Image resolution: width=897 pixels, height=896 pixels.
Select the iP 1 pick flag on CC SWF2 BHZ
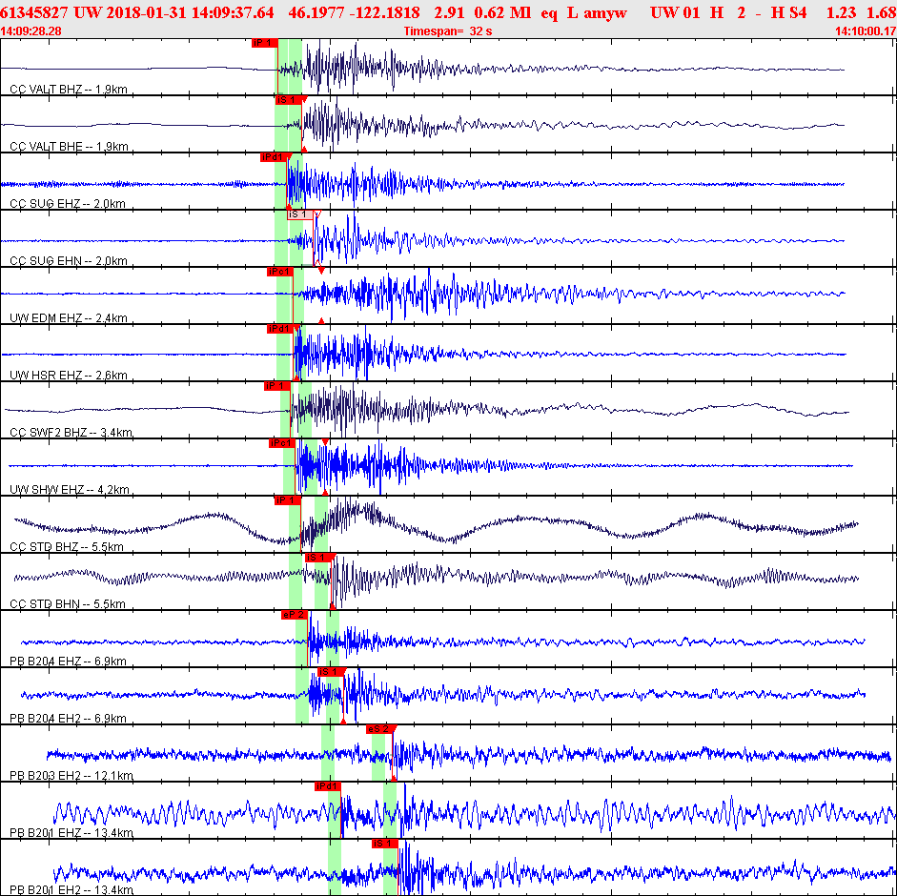(x=277, y=386)
